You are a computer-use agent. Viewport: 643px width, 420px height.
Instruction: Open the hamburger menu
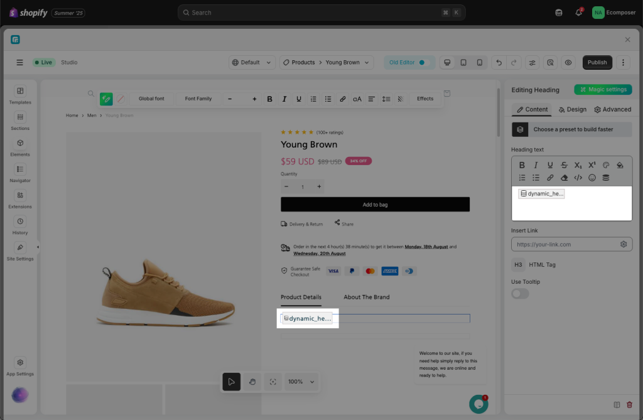coord(19,62)
